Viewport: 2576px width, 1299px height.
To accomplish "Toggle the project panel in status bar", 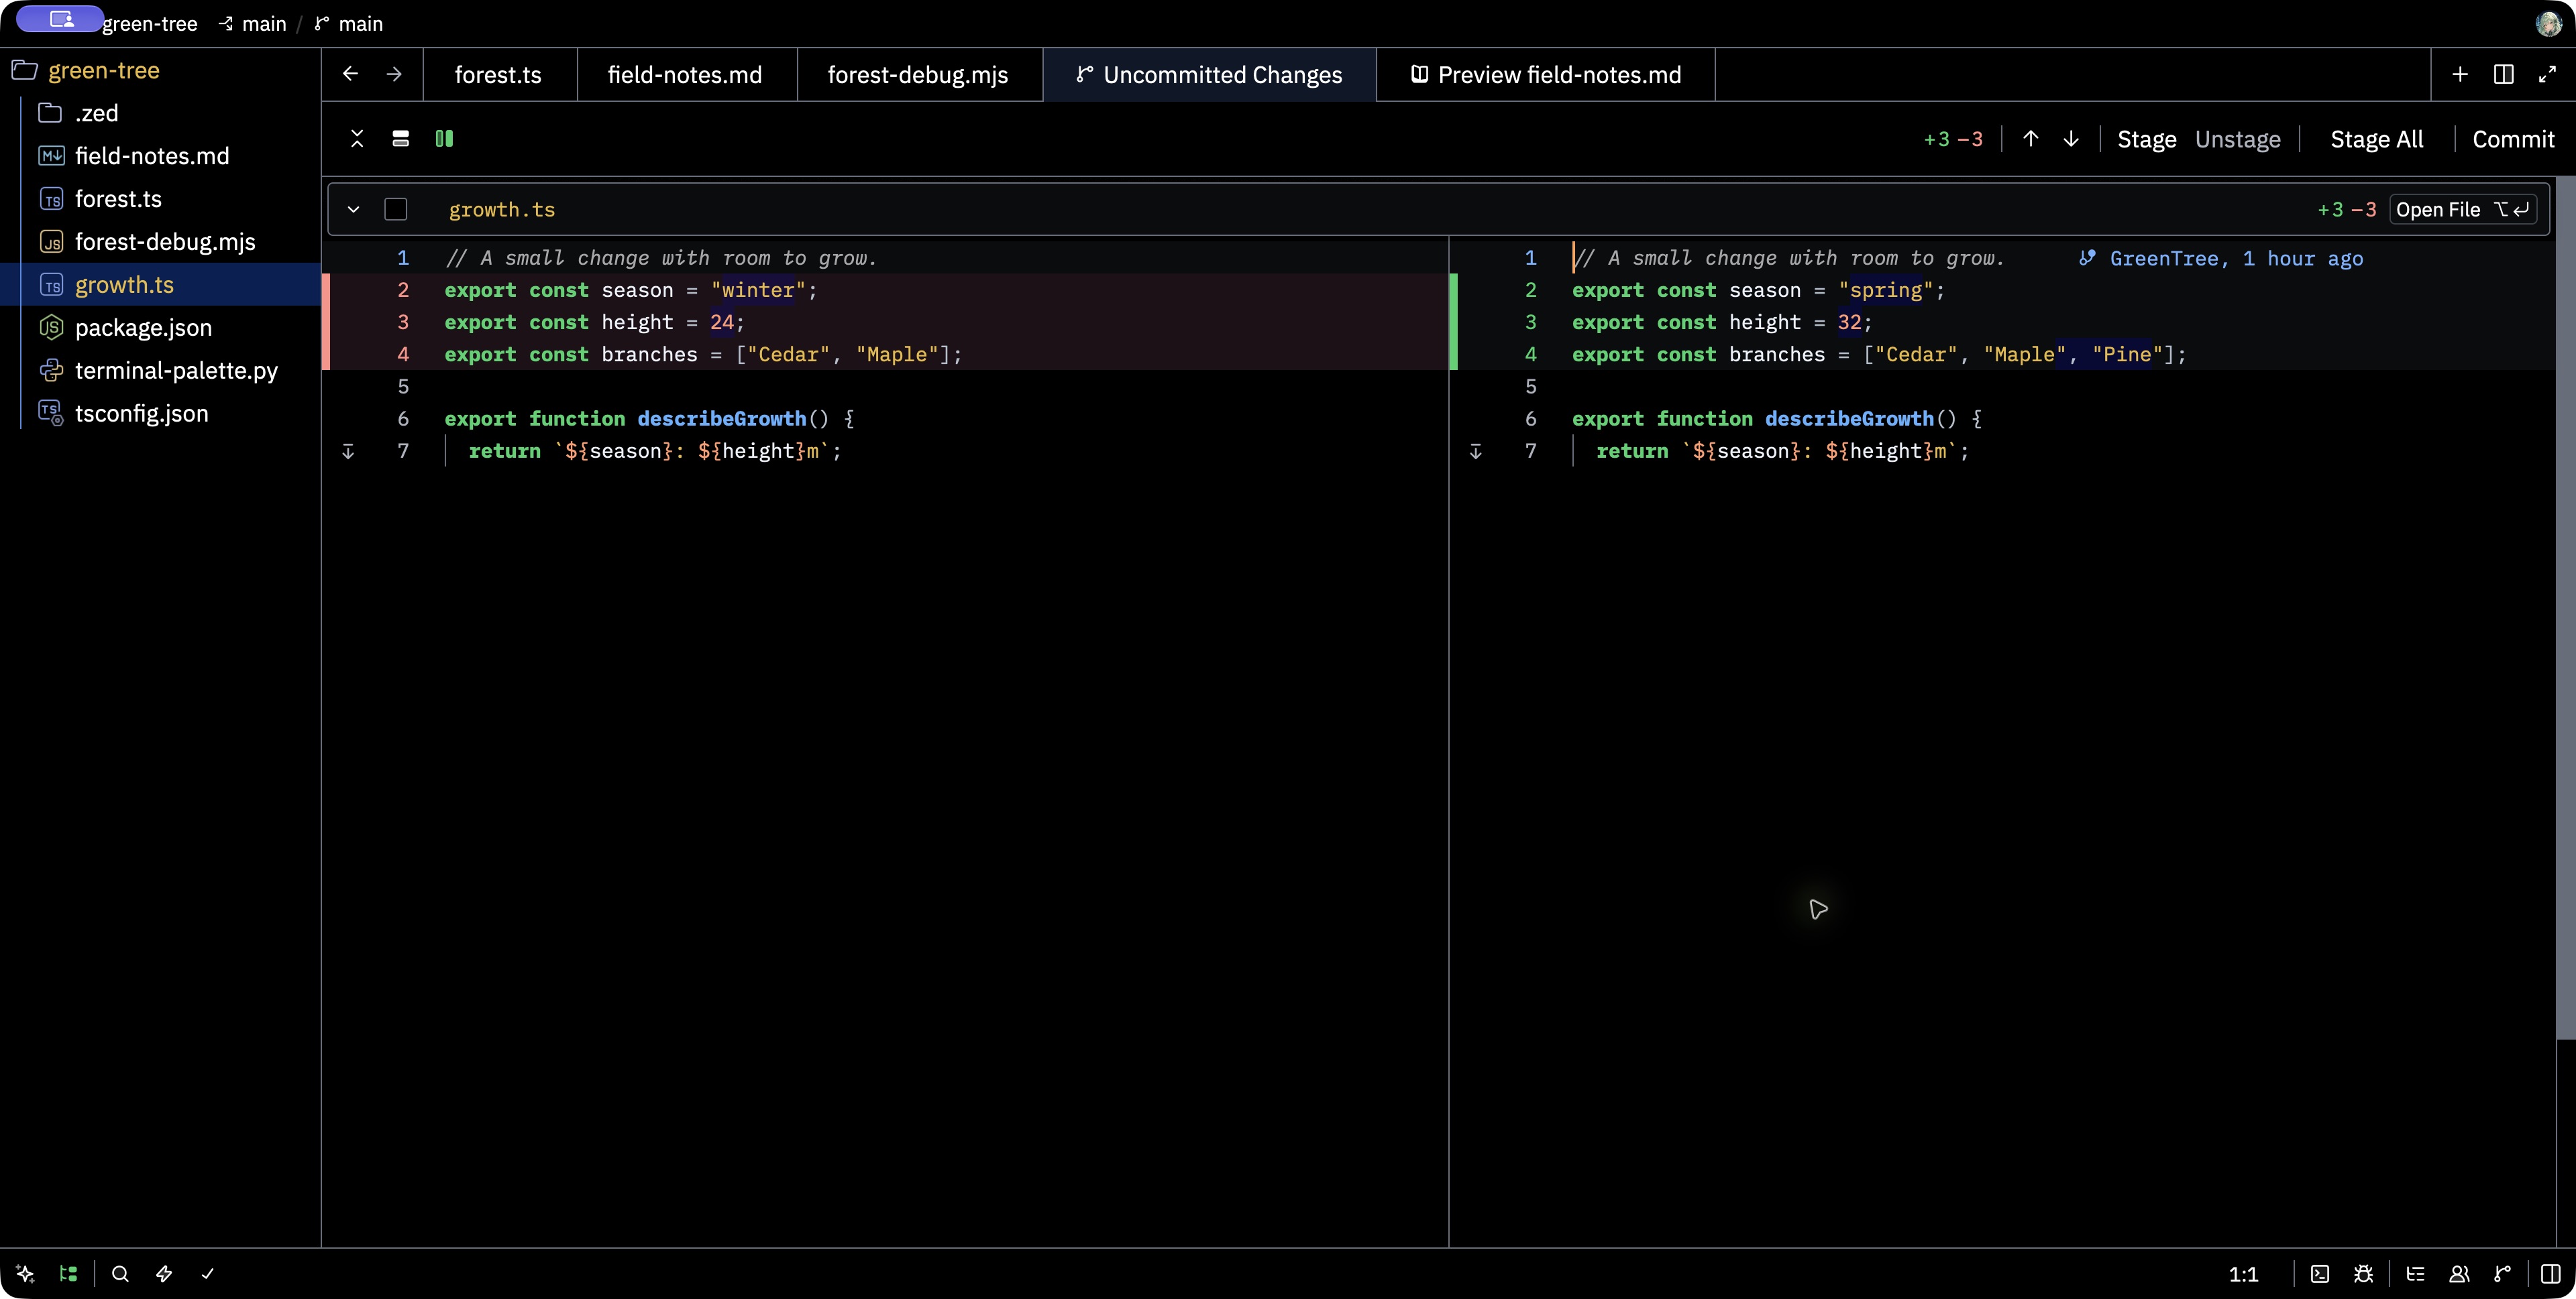I will point(68,1274).
